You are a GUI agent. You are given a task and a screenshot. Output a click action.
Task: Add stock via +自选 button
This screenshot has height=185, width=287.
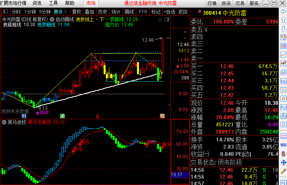[169, 12]
